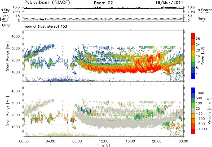212x147 pixels.
Task: Click the 28 tick on power colorbar
Action: [x=198, y=39]
